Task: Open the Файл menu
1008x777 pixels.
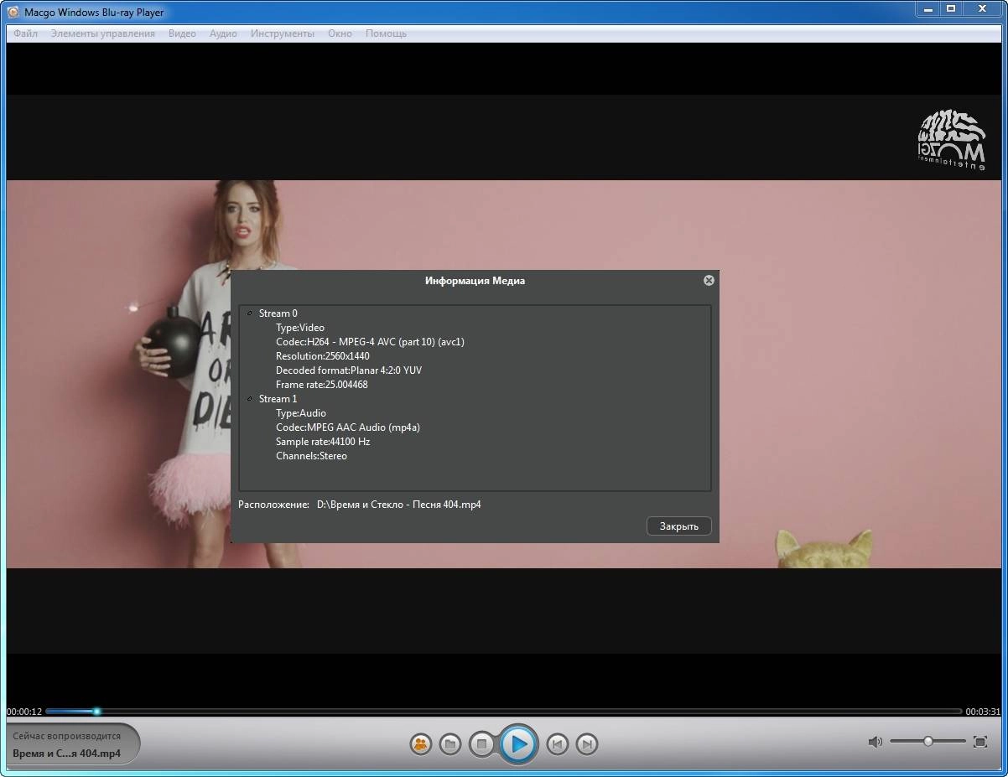Action: [25, 34]
